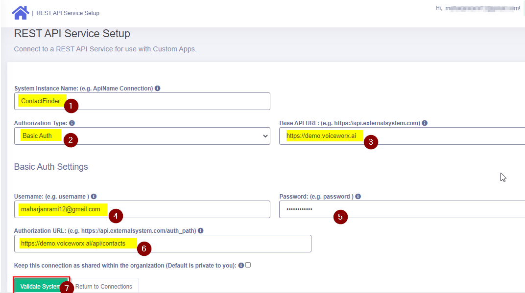Click the REST API Service Setup breadcrumb
525x293 pixels.
[x=68, y=13]
